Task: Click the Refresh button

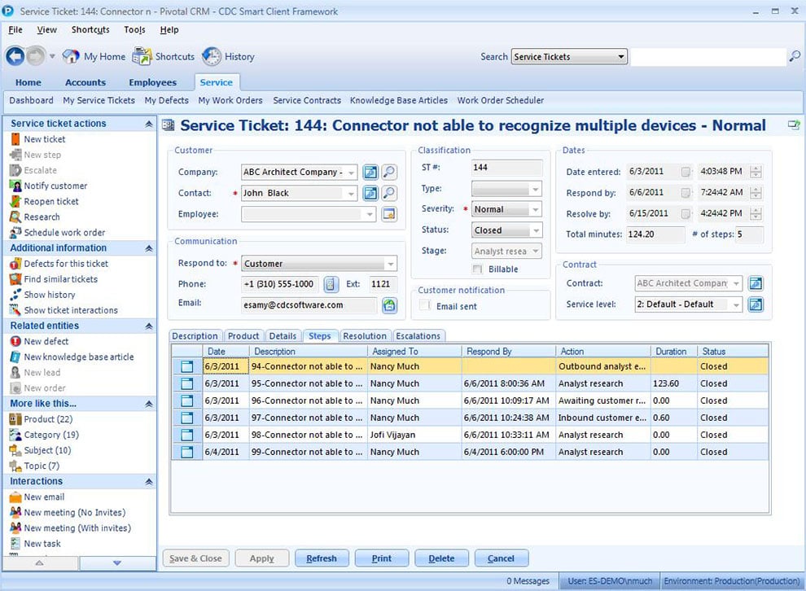Action: (322, 558)
